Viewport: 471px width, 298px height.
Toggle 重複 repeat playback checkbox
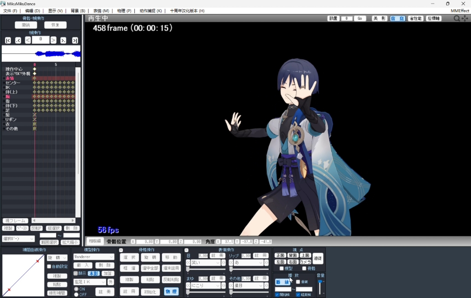(x=298, y=282)
